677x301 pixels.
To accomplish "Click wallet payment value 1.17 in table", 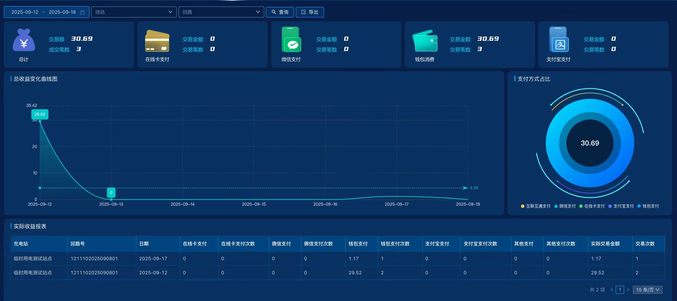I will click(354, 259).
